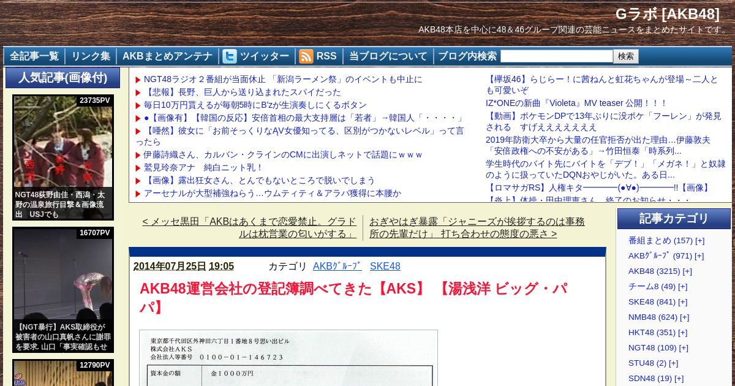Open article title AKB48運営会社の登記簿調べてきた

[x=353, y=298]
